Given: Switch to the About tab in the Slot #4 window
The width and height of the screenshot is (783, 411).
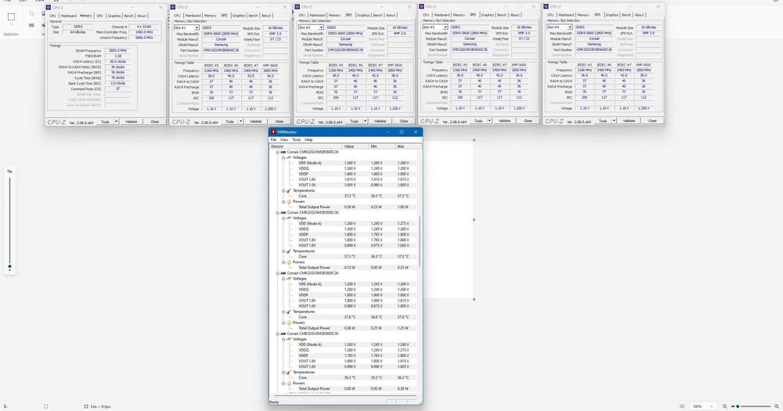Looking at the screenshot, I should coord(639,15).
